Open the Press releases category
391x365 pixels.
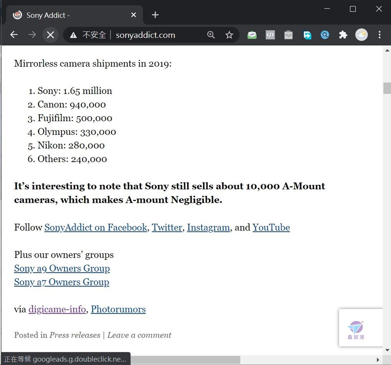point(75,335)
